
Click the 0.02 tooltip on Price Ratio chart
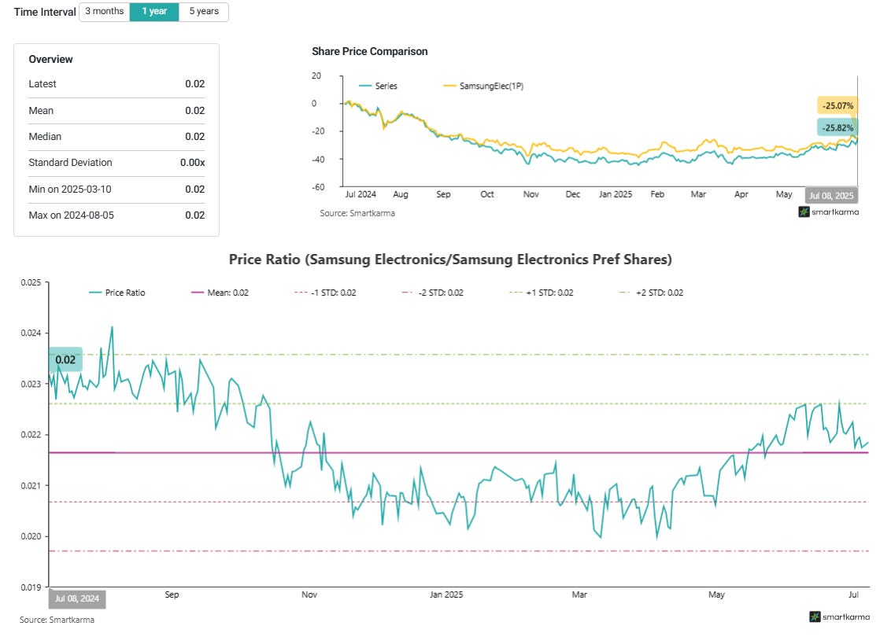click(65, 359)
